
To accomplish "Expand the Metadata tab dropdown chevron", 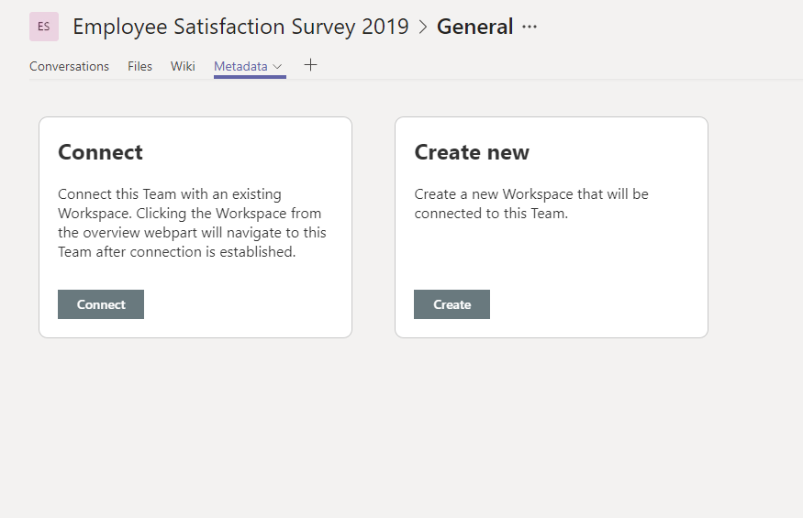I will (278, 66).
